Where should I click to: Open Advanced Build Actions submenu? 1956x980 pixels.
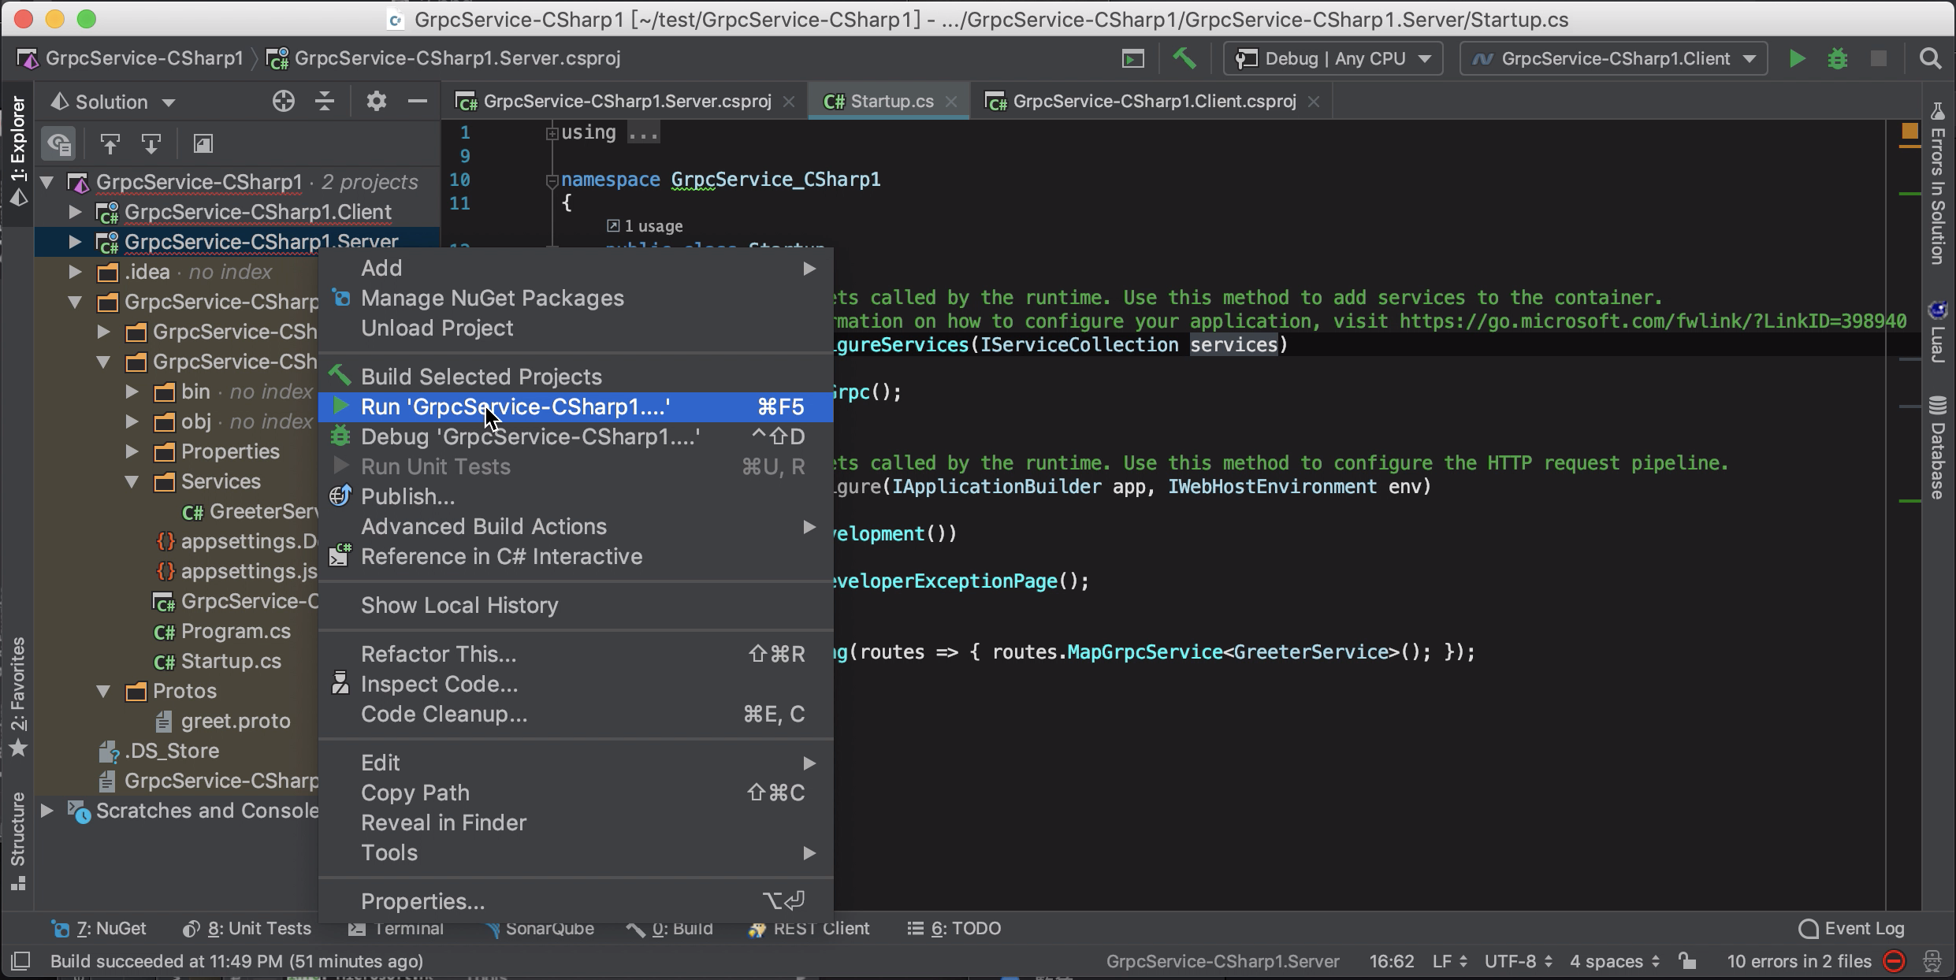576,526
